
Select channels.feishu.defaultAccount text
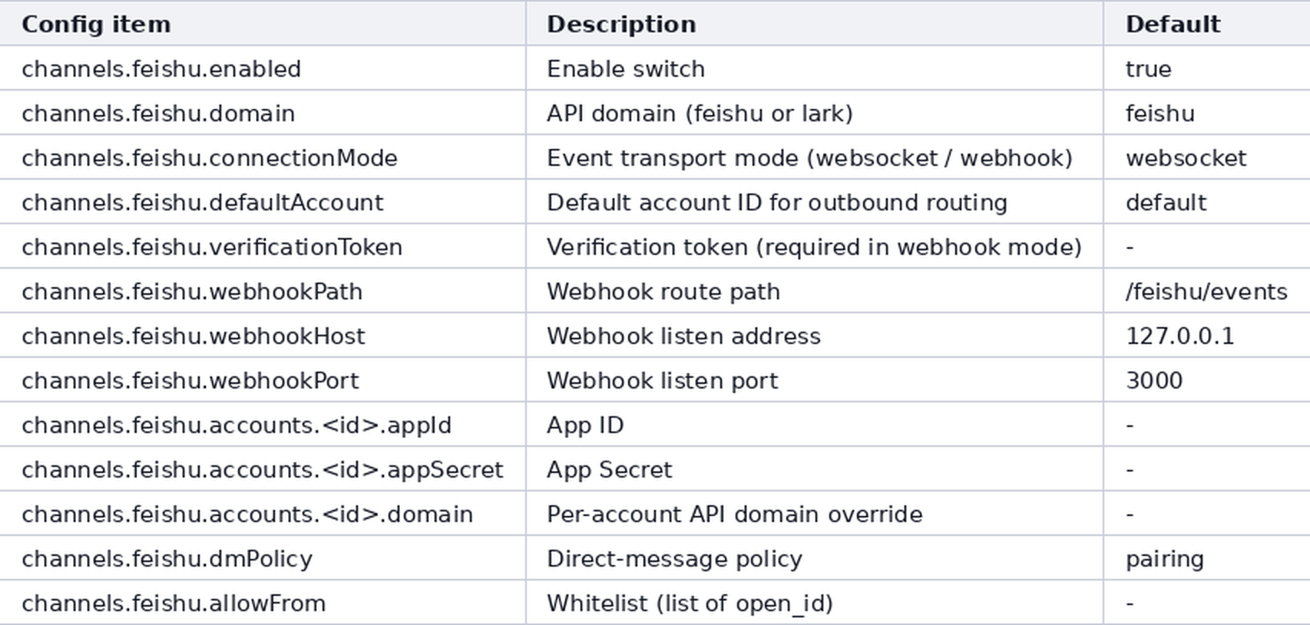pos(203,203)
